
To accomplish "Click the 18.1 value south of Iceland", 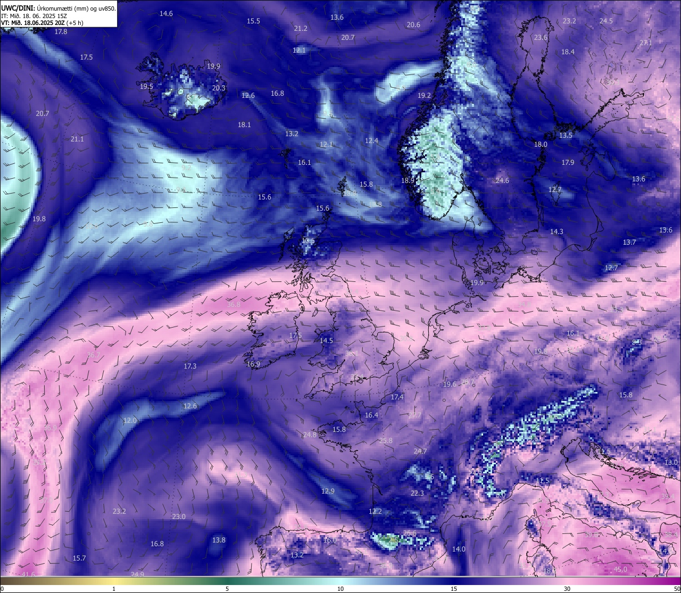I will [x=244, y=124].
